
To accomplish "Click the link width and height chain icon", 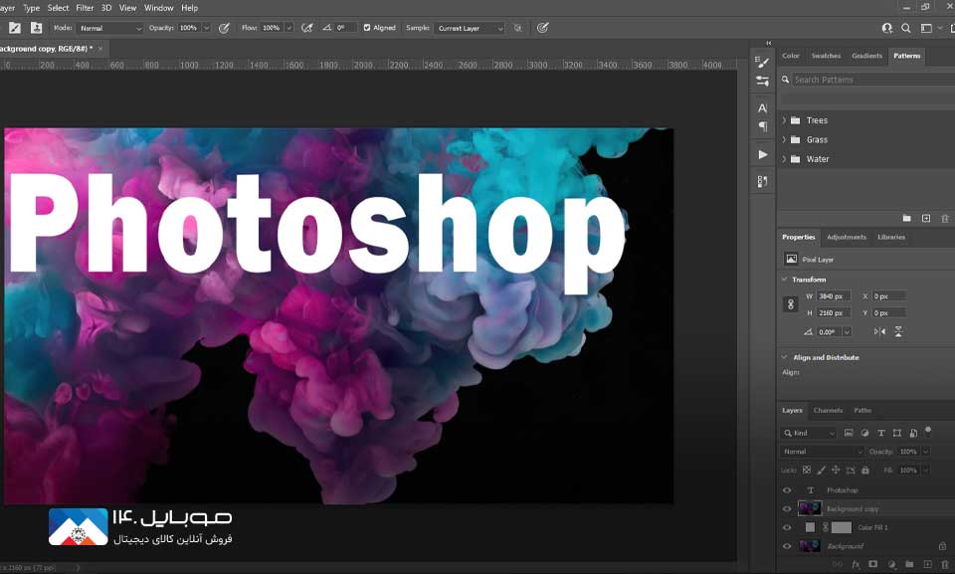I will 791,304.
